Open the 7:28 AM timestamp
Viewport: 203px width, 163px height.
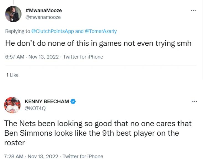coord(14,156)
